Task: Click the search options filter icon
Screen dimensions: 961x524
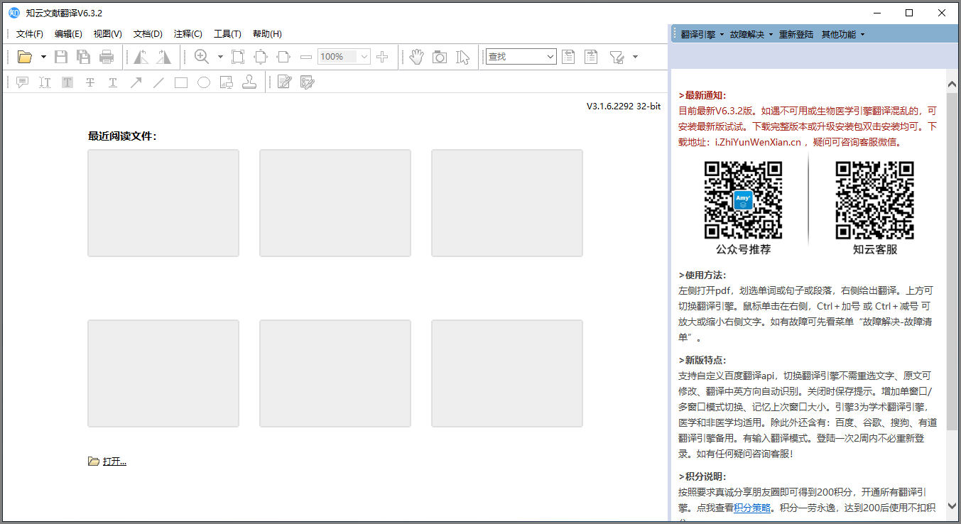Action: click(617, 57)
